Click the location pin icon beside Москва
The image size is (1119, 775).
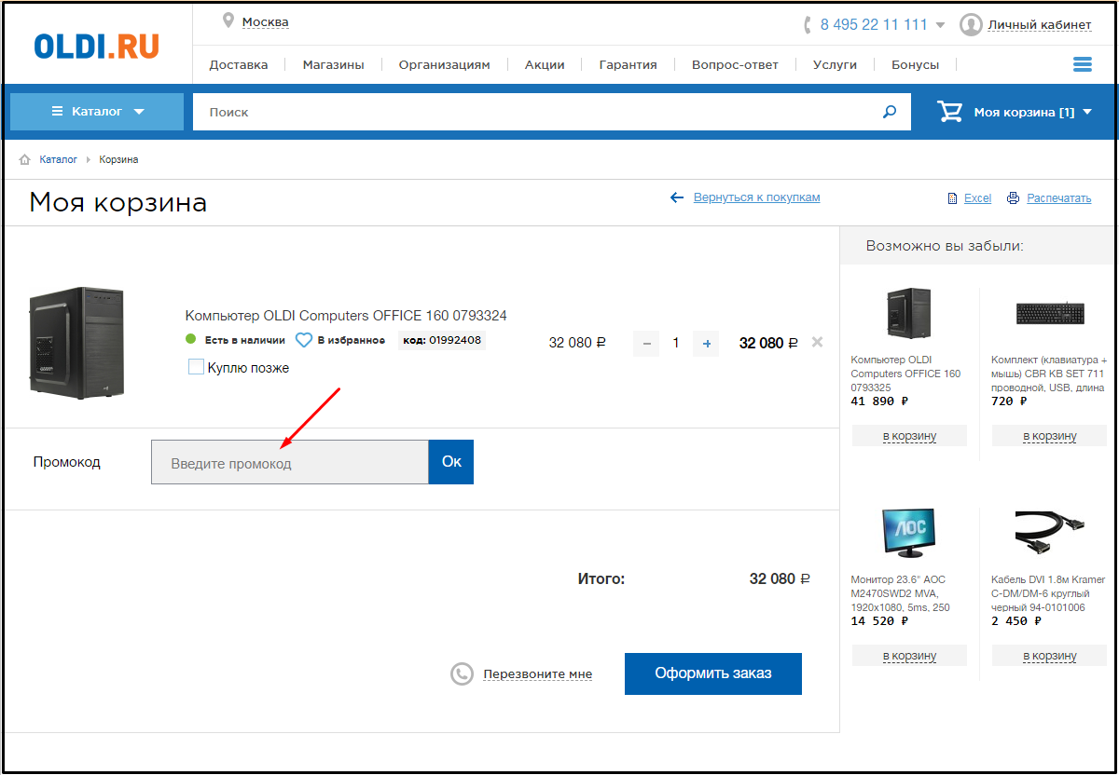pyautogui.click(x=228, y=20)
